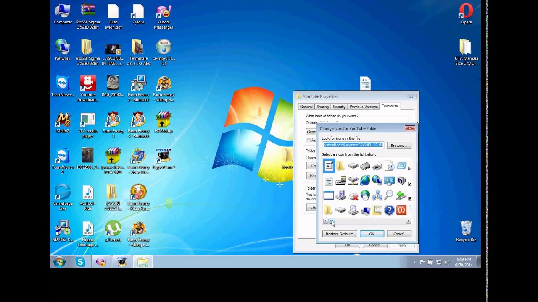Select the yellow folder icon in the top row

click(x=340, y=167)
